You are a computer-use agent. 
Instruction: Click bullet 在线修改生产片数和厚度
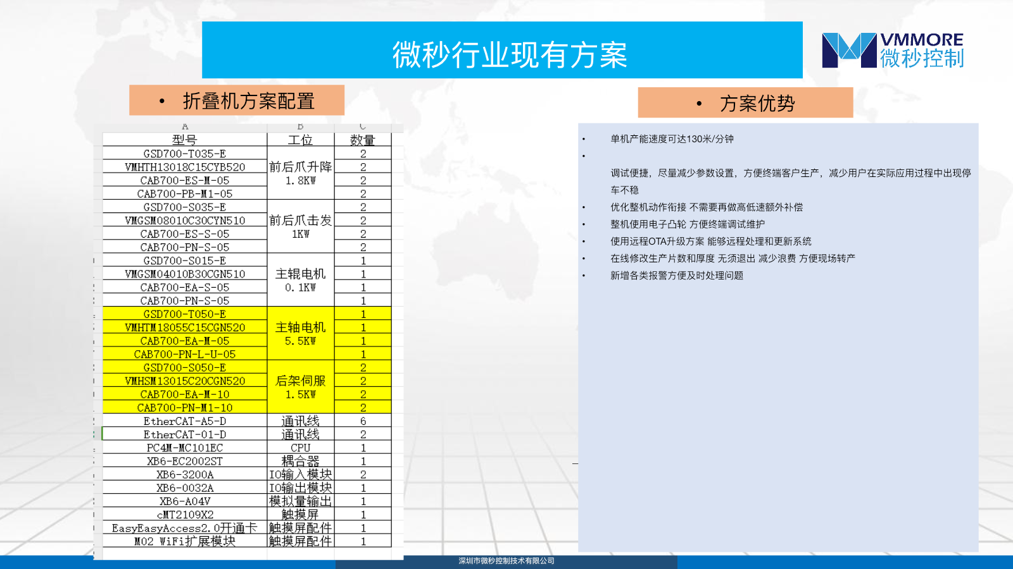point(733,259)
